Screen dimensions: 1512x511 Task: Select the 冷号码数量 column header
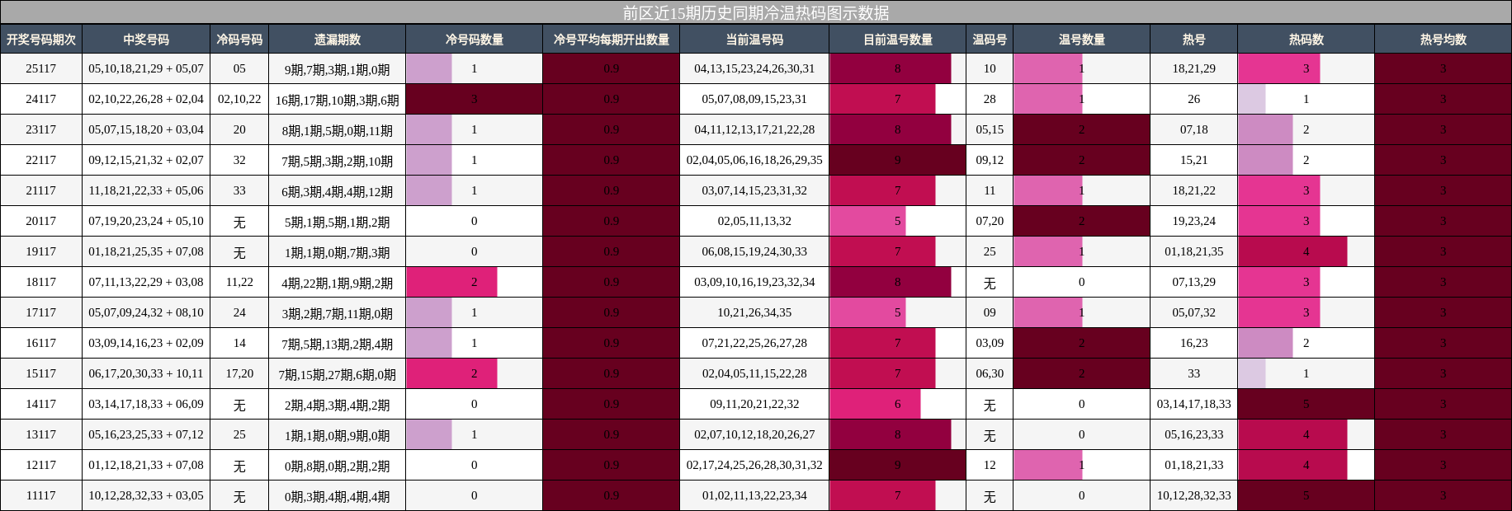point(474,40)
